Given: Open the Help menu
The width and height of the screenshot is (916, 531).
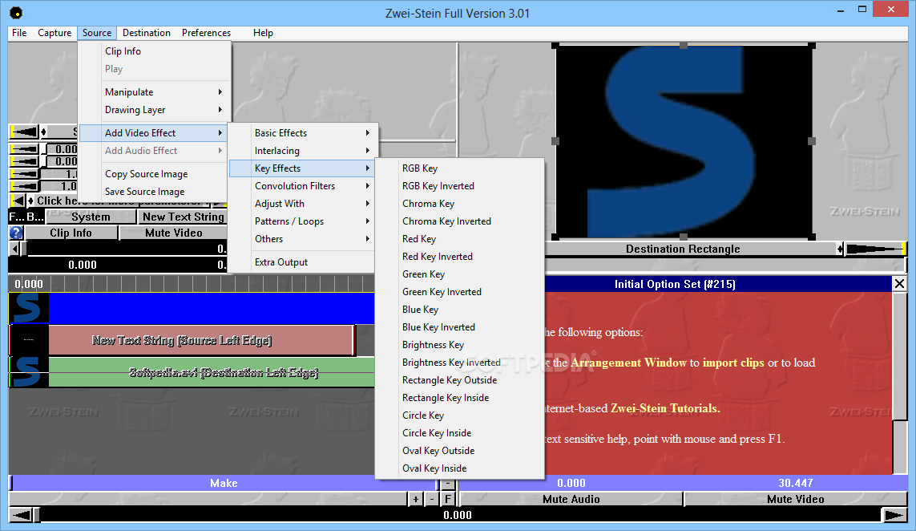Looking at the screenshot, I should click(263, 33).
